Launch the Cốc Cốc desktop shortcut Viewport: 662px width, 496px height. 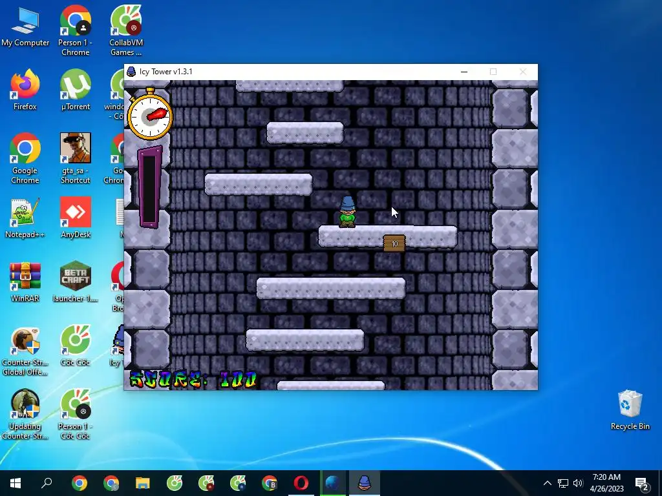75,346
